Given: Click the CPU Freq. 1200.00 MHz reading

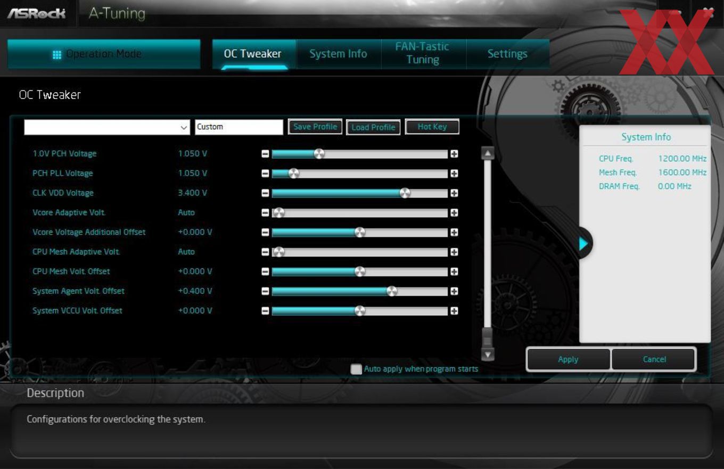Looking at the screenshot, I should 653,159.
